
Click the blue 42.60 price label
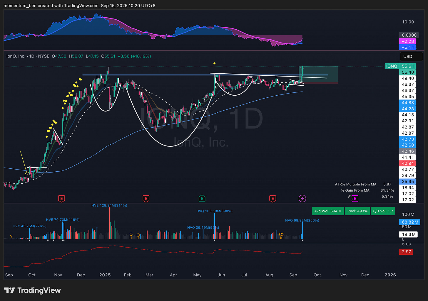pos(408,145)
